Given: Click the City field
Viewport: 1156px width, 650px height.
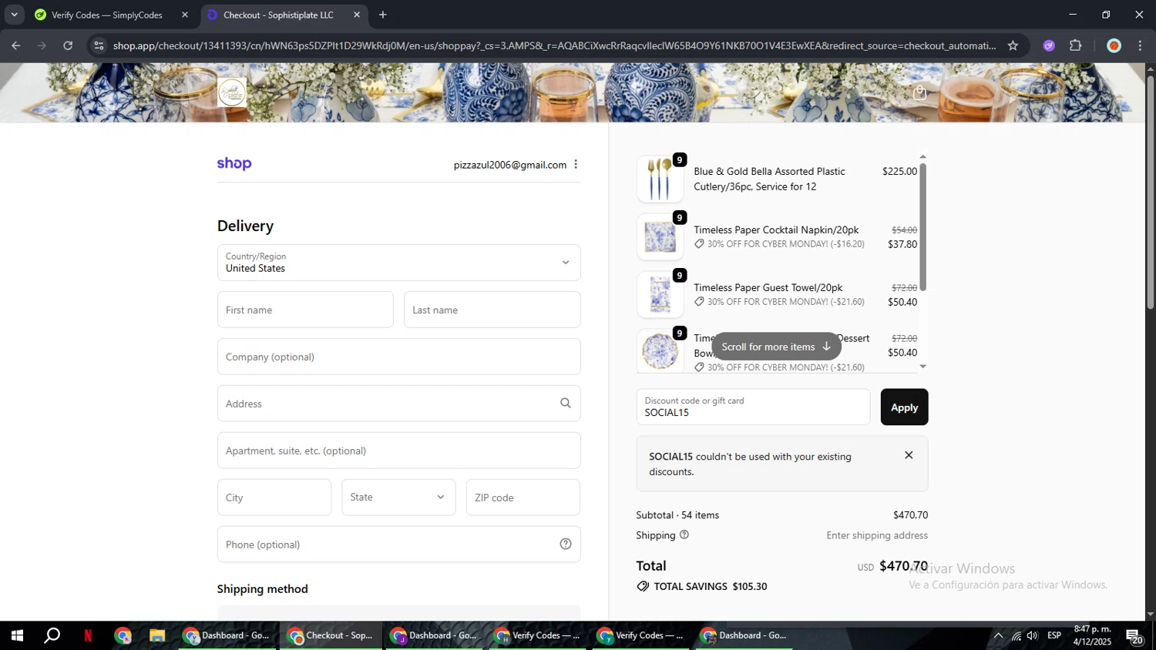Looking at the screenshot, I should point(274,498).
